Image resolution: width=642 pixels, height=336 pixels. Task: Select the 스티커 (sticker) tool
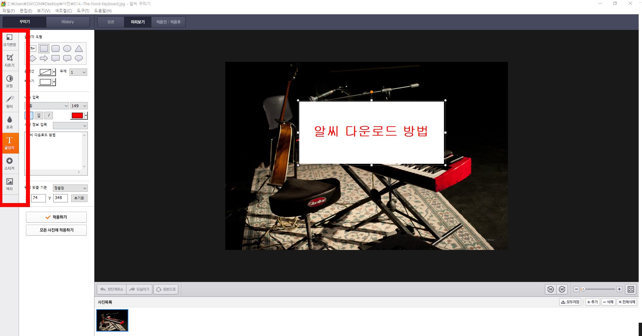[x=10, y=164]
